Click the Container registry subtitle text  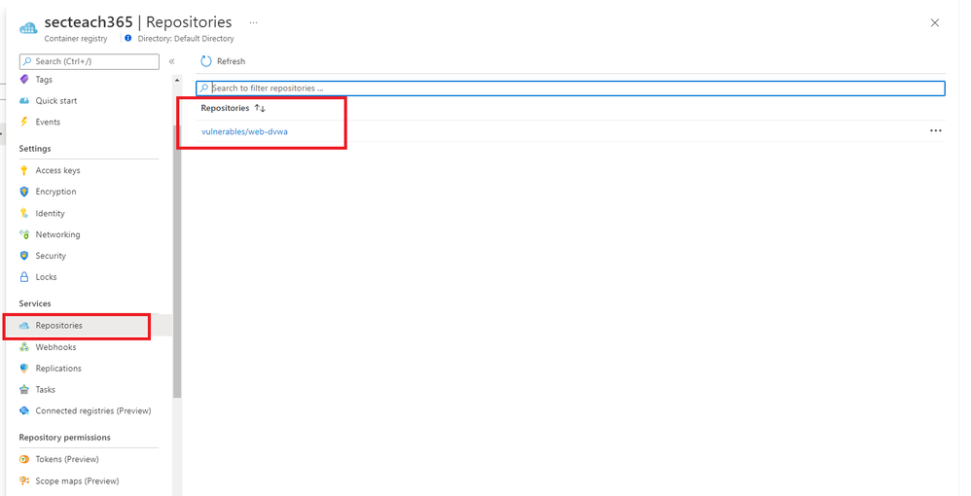76,38
